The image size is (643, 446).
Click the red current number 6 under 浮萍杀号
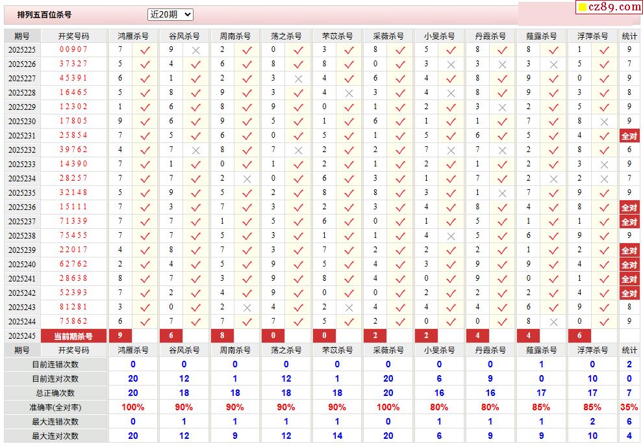579,335
